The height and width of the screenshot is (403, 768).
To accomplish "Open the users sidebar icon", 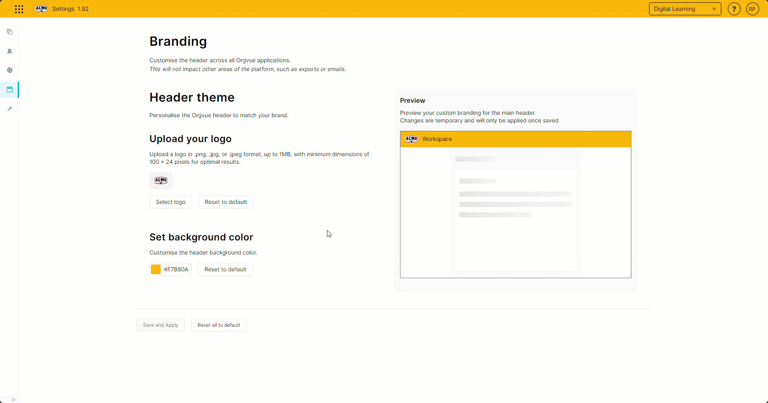I will click(x=10, y=51).
